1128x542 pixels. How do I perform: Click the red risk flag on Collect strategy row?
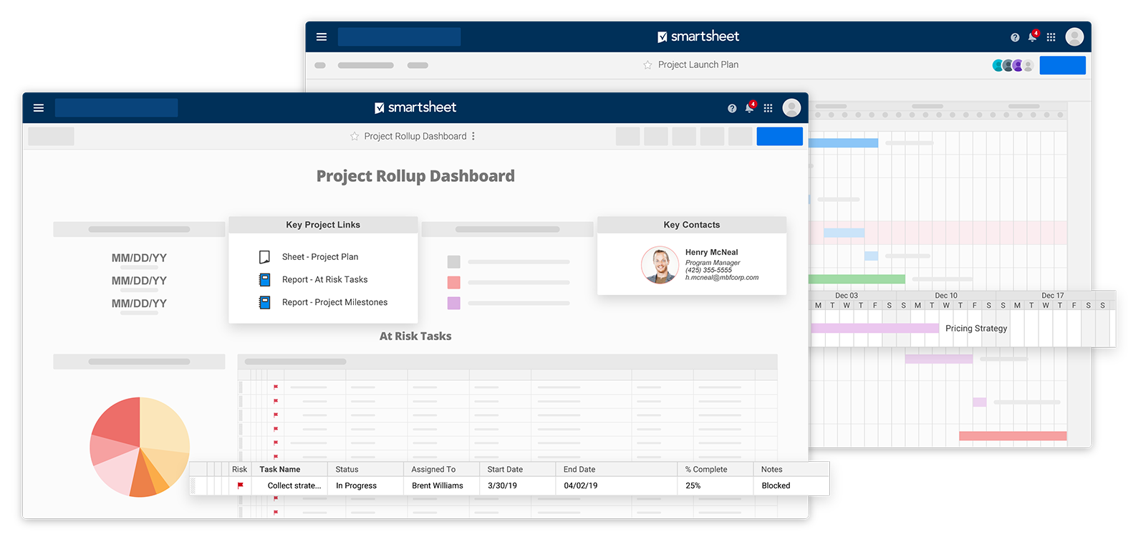pyautogui.click(x=241, y=485)
